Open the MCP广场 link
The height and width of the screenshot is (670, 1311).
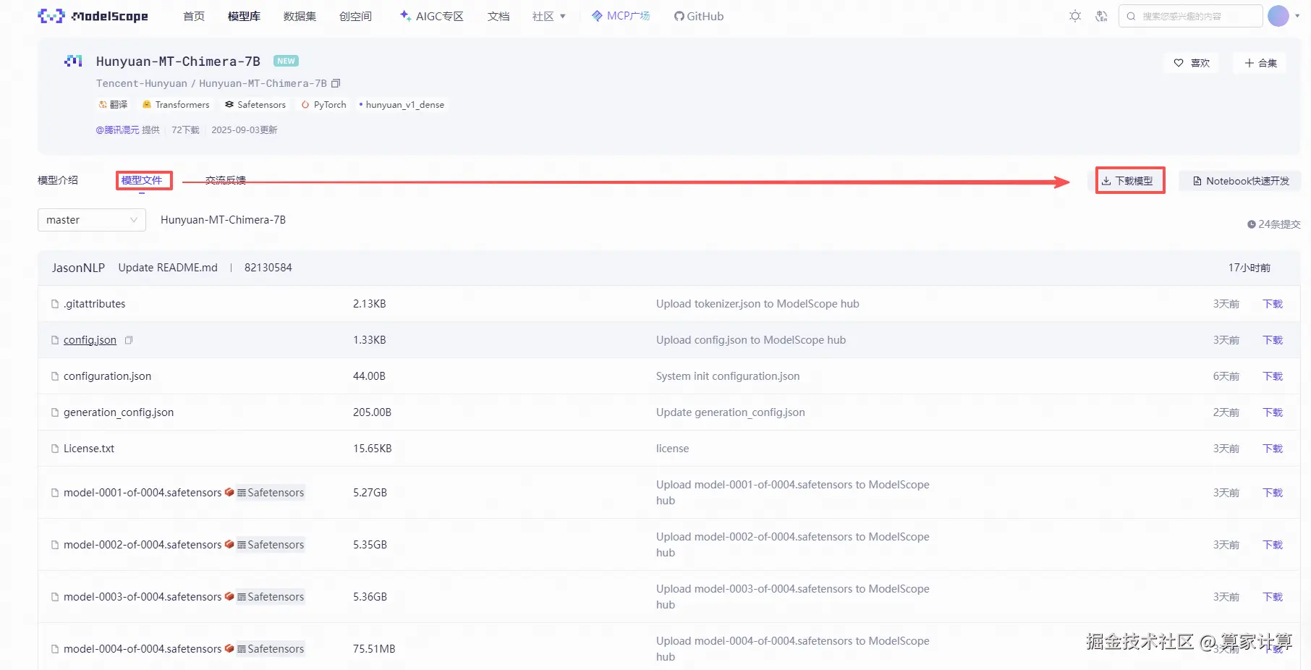tap(621, 16)
